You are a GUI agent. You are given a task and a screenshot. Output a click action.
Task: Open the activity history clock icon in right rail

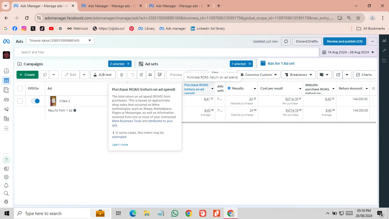click(x=384, y=60)
